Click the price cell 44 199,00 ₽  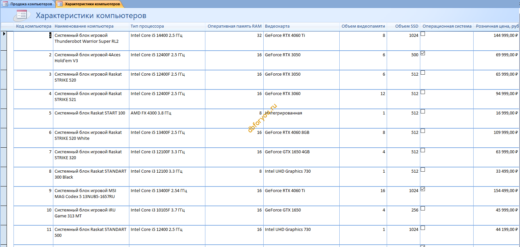496,235
